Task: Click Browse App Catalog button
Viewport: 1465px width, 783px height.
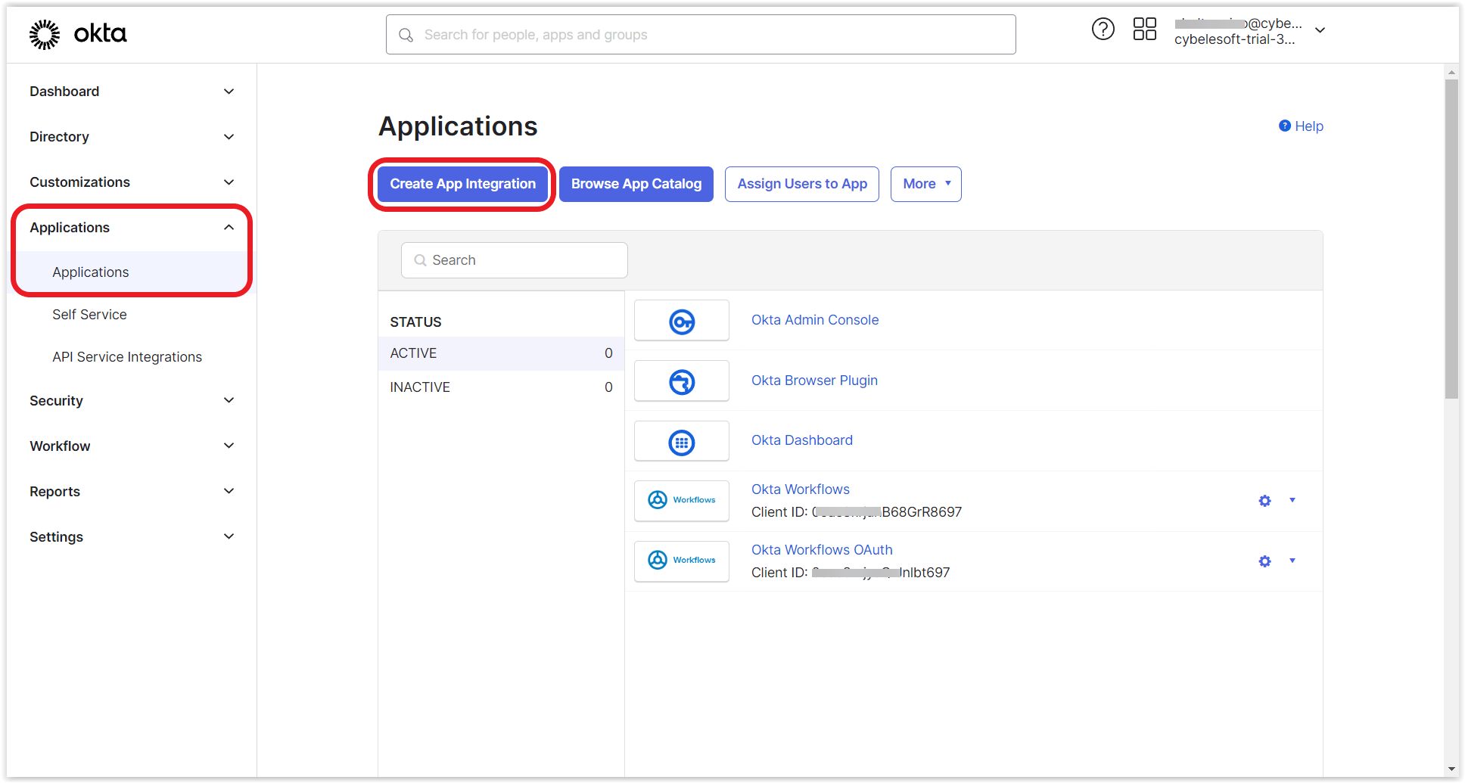Action: coord(636,184)
